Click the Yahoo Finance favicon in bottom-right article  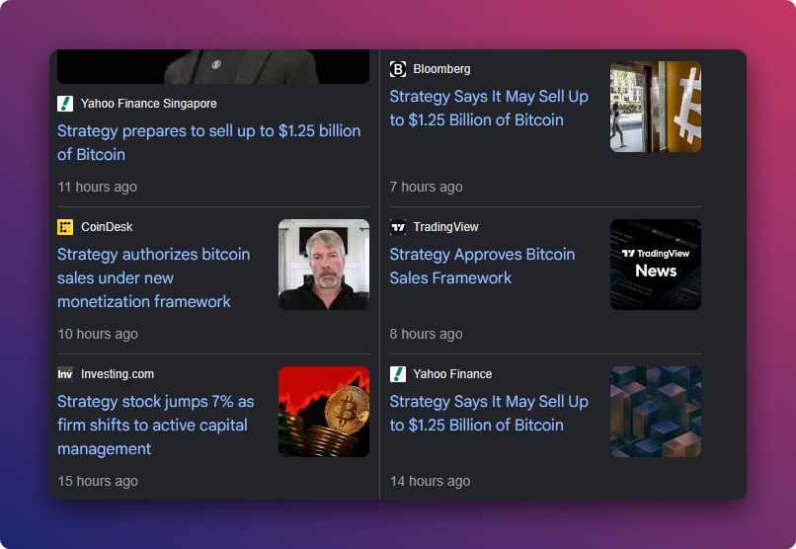click(x=397, y=374)
